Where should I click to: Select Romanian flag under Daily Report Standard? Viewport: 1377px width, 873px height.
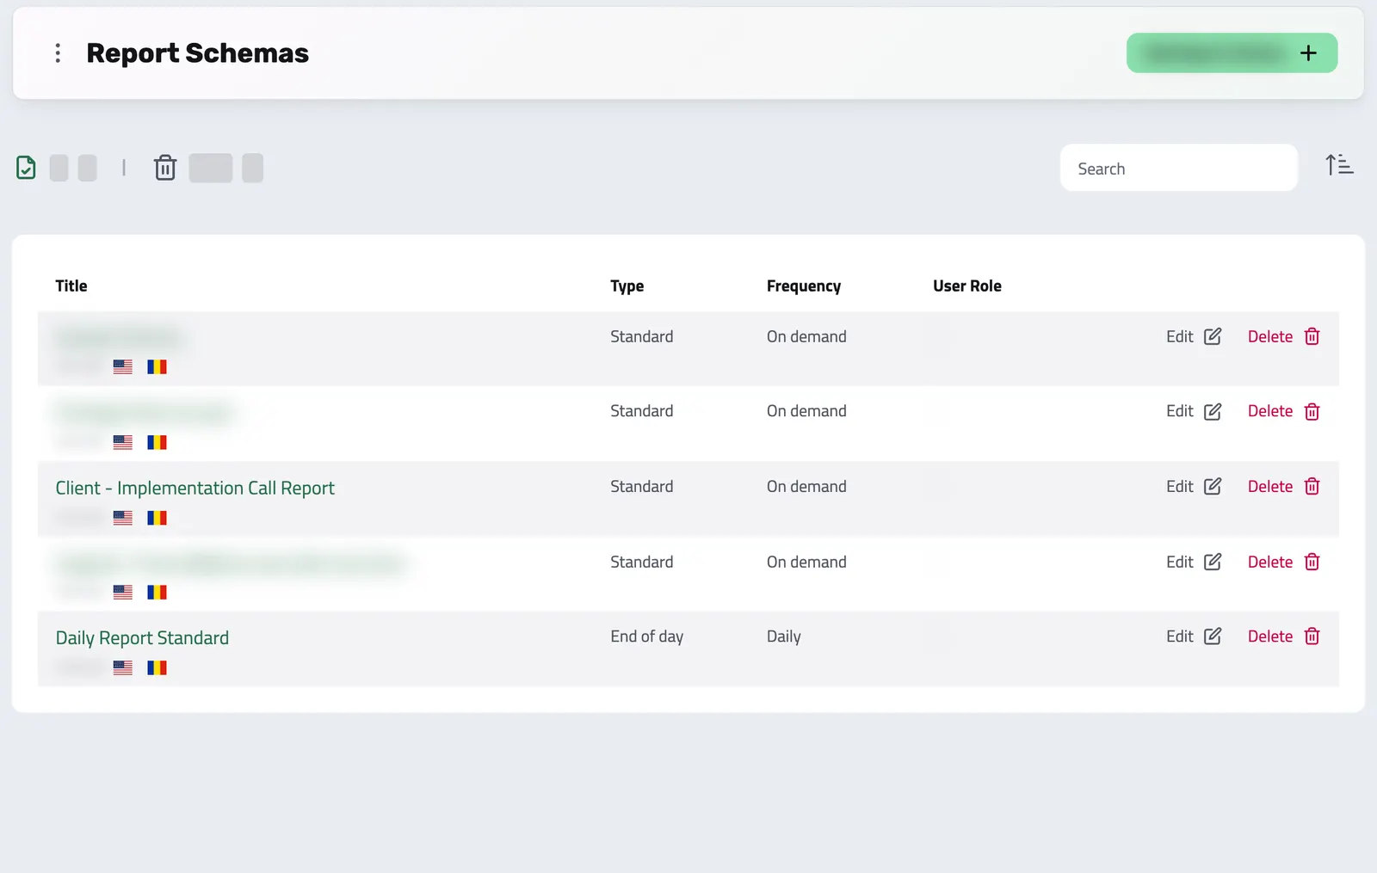coord(157,667)
